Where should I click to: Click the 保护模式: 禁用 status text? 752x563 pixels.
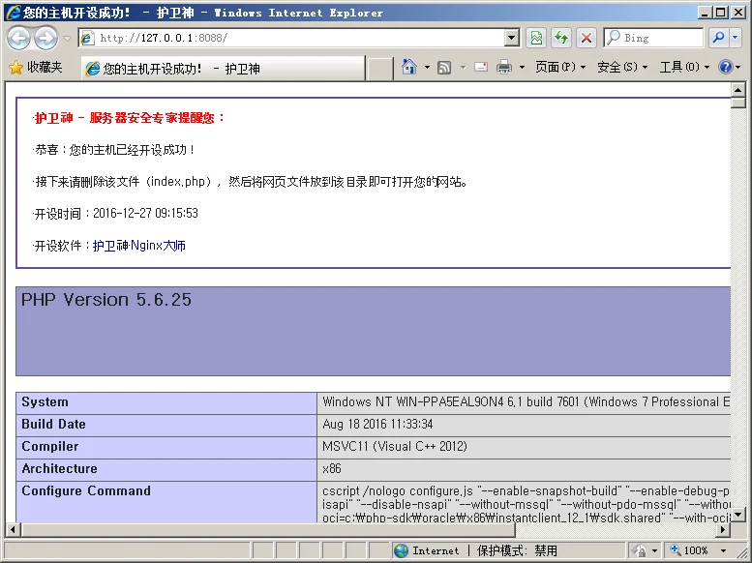(517, 550)
